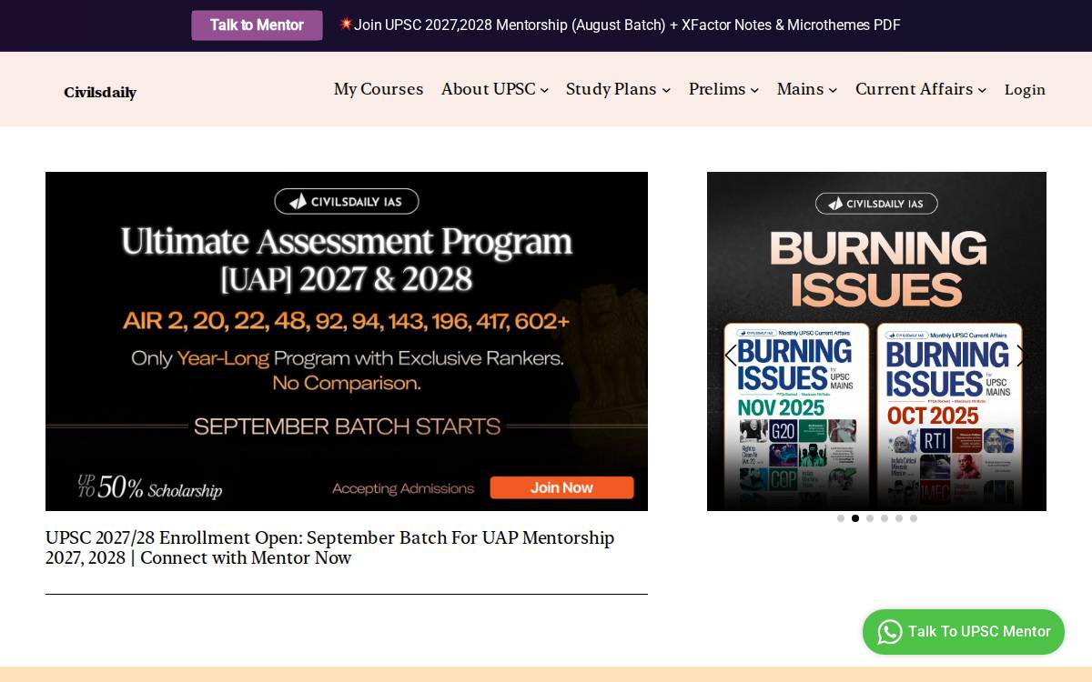
Task: Expand the Mains chevron
Action: tap(833, 90)
